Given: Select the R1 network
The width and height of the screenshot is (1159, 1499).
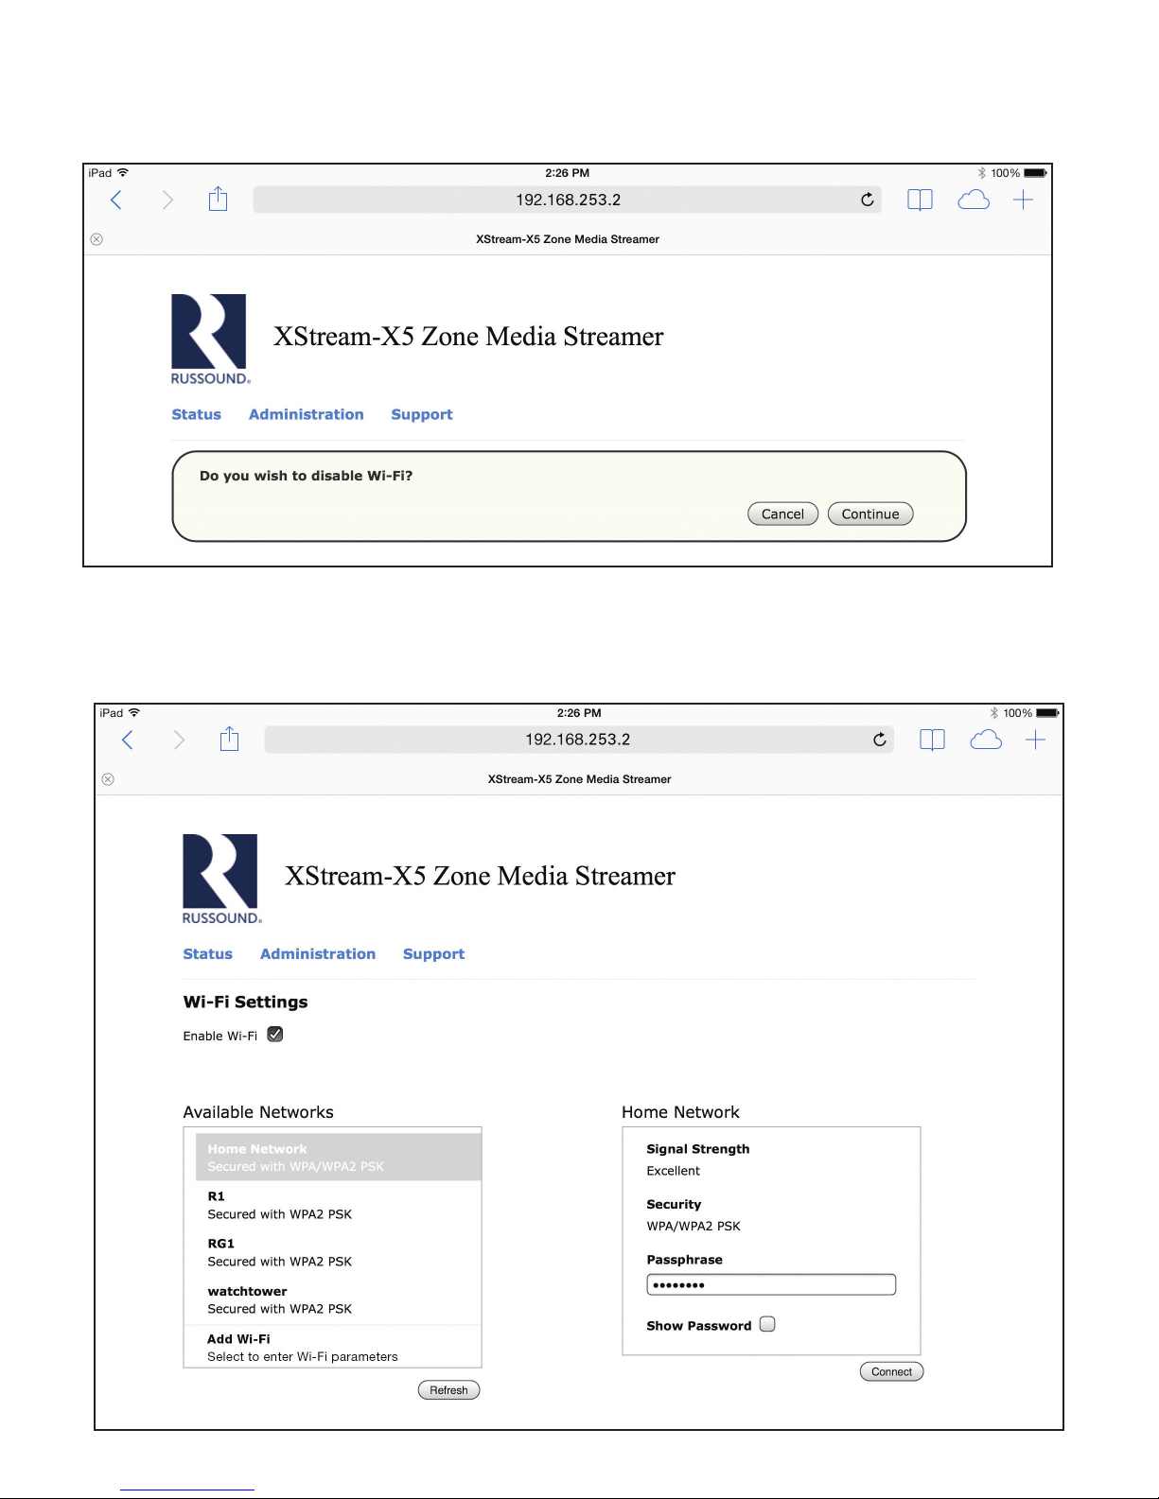Looking at the screenshot, I should click(339, 1205).
